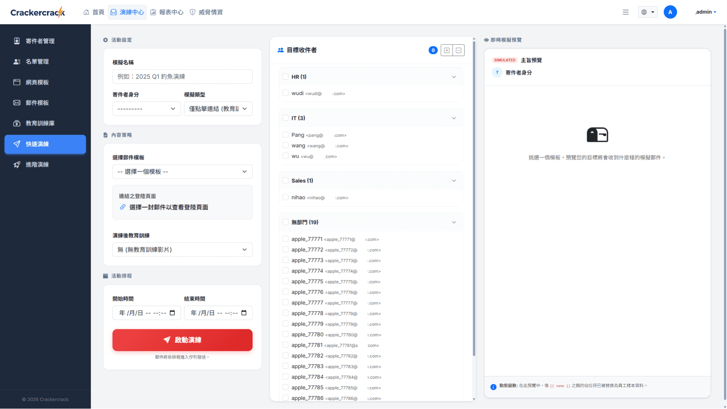Open 名單管理 in sidebar
Viewport: 727px width, 409px height.
tap(45, 61)
